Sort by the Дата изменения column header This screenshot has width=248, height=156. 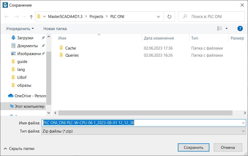[159, 38]
